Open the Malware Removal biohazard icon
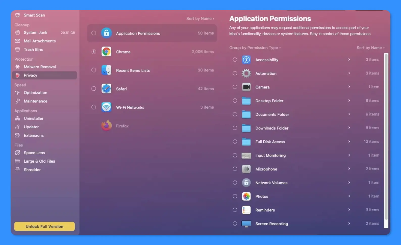The image size is (401, 245). point(17,67)
